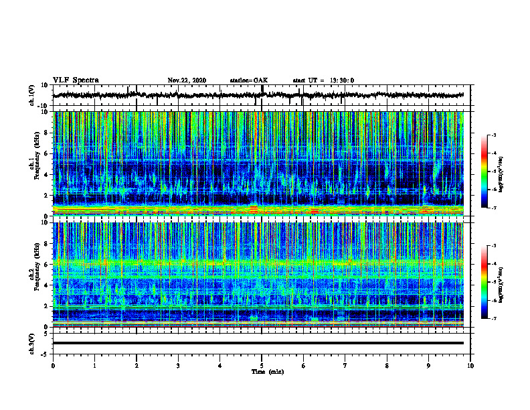
Task: Click the "8" kHz tick of ch.1 spectrogram
Action: click(46, 133)
